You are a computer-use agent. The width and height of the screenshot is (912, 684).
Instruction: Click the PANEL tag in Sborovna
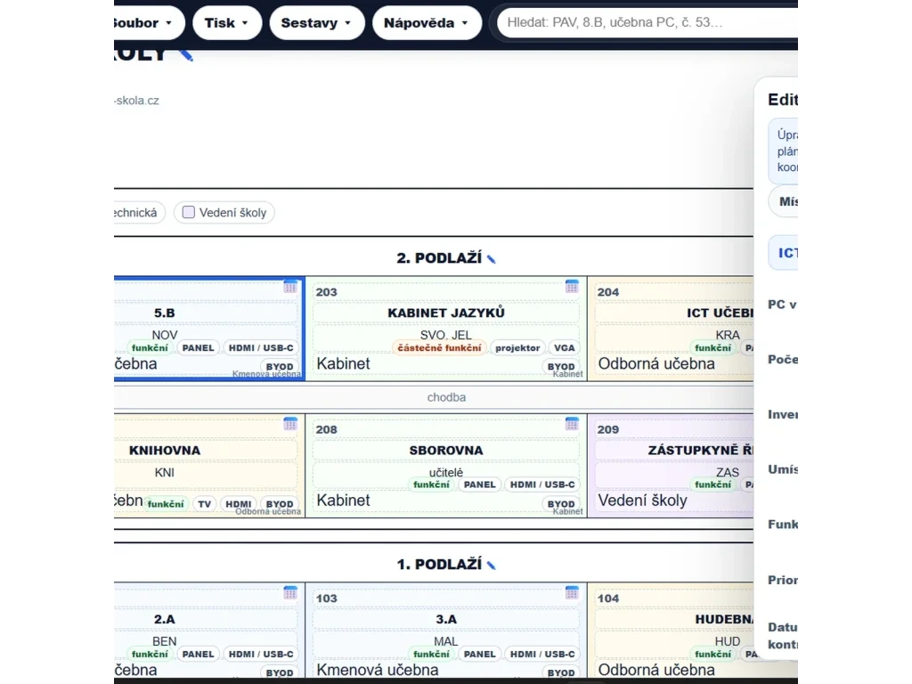click(479, 484)
